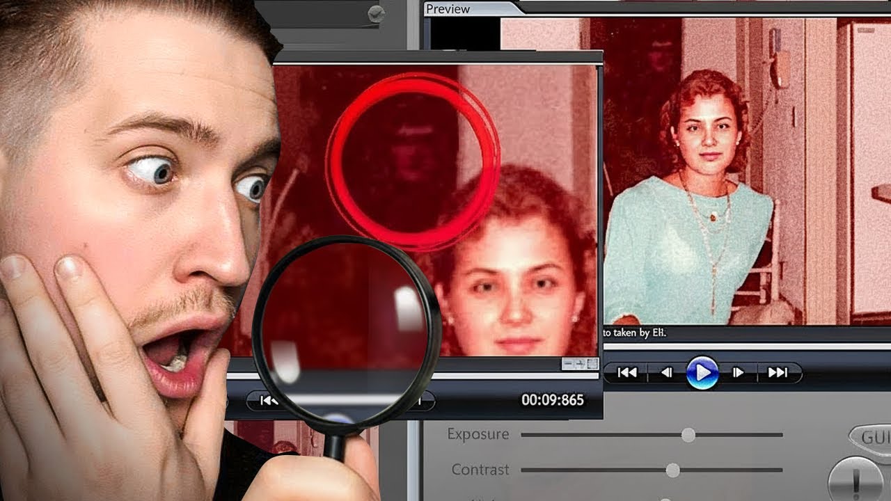Click the Contrast label
This screenshot has height=501, width=891.
(480, 470)
